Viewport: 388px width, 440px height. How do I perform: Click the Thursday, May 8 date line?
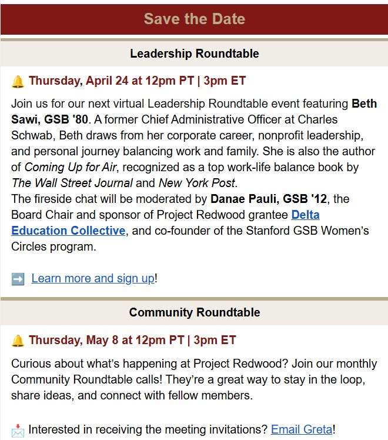pyautogui.click(x=132, y=340)
